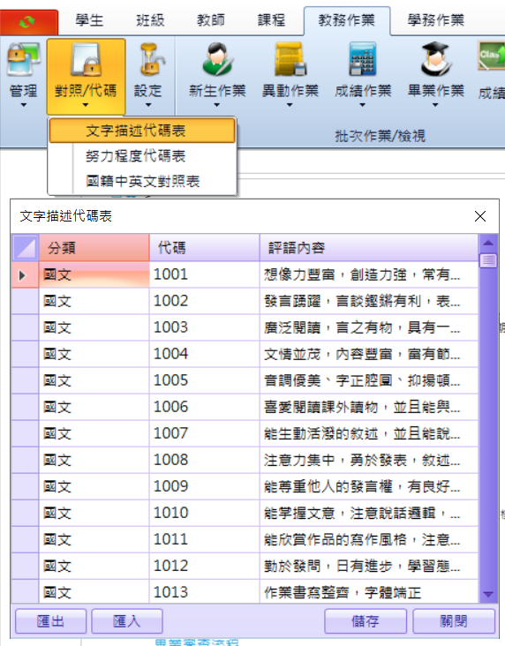This screenshot has height=646, width=505.
Task: Click code cell 1007
Action: pos(205,433)
